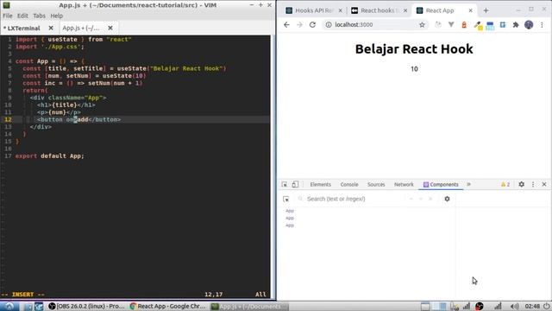This screenshot has width=552, height=311.
Task: Select the Components DevTools tab
Action: pos(441,184)
